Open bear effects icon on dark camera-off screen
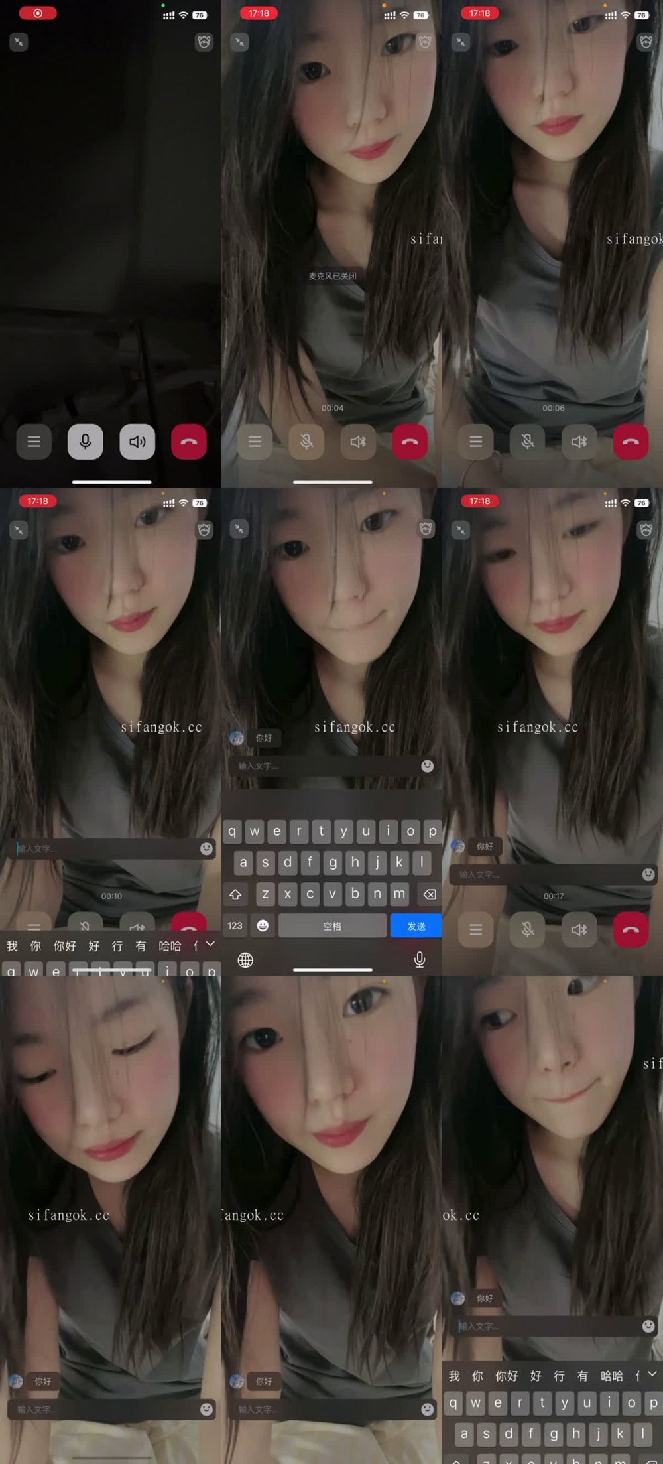Image resolution: width=663 pixels, height=1464 pixels. (x=204, y=42)
